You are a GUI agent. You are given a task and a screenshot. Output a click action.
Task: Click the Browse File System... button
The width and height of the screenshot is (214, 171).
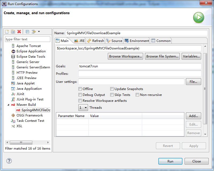(x=162, y=56)
